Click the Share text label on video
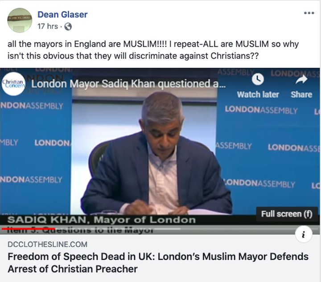 pos(301,94)
